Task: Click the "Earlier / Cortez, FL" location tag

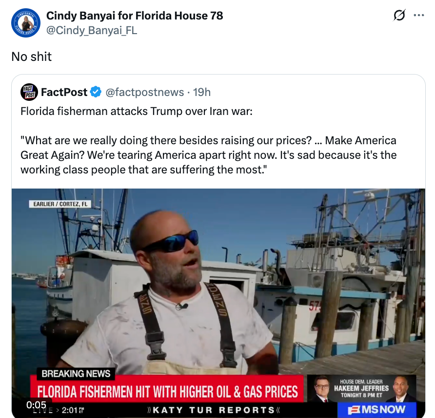Action: tap(61, 204)
